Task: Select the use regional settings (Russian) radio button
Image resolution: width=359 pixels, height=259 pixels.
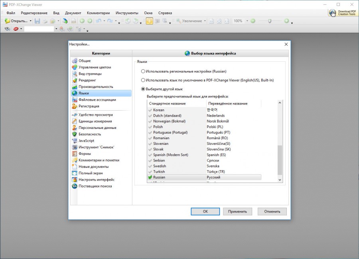Action: (x=143, y=71)
